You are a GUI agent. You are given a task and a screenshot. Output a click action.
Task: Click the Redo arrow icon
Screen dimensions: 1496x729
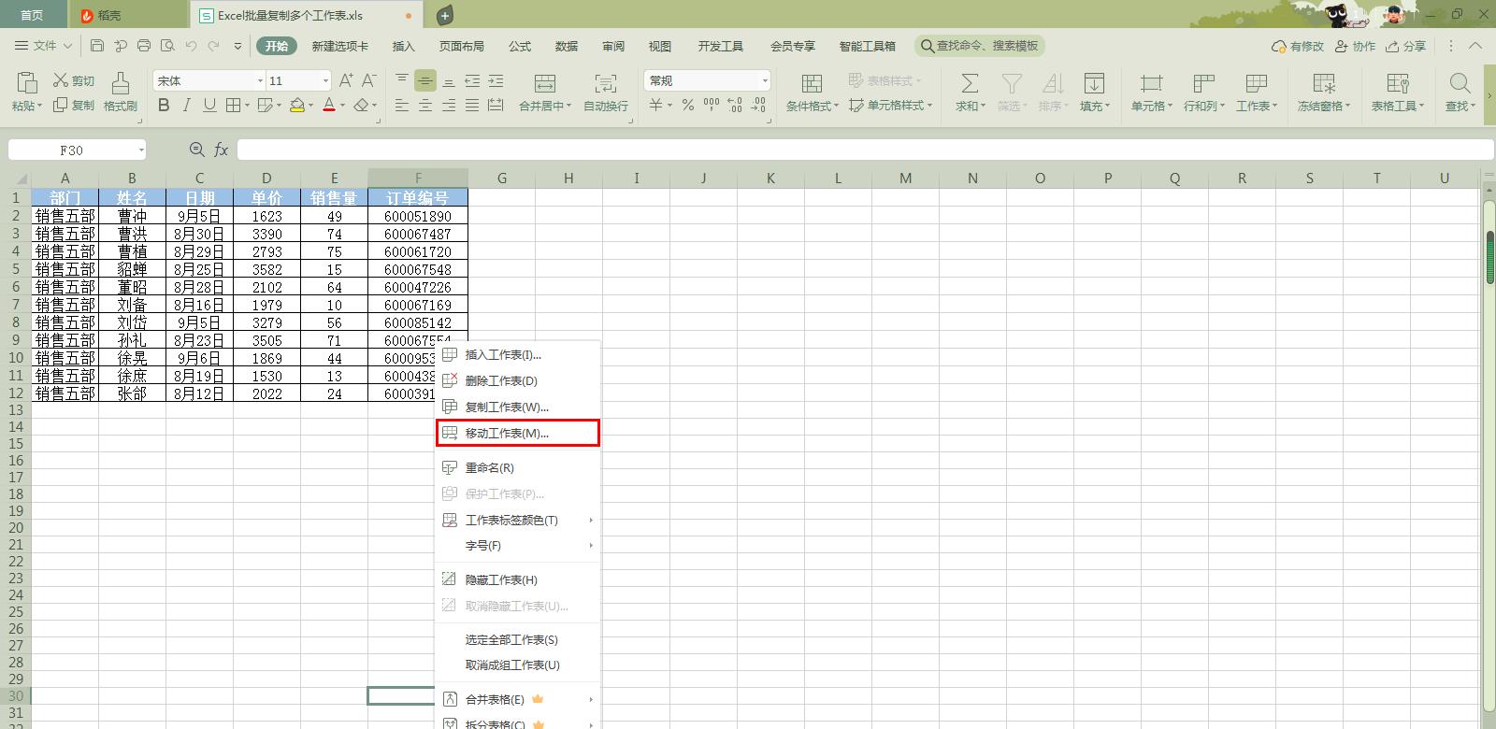click(214, 46)
